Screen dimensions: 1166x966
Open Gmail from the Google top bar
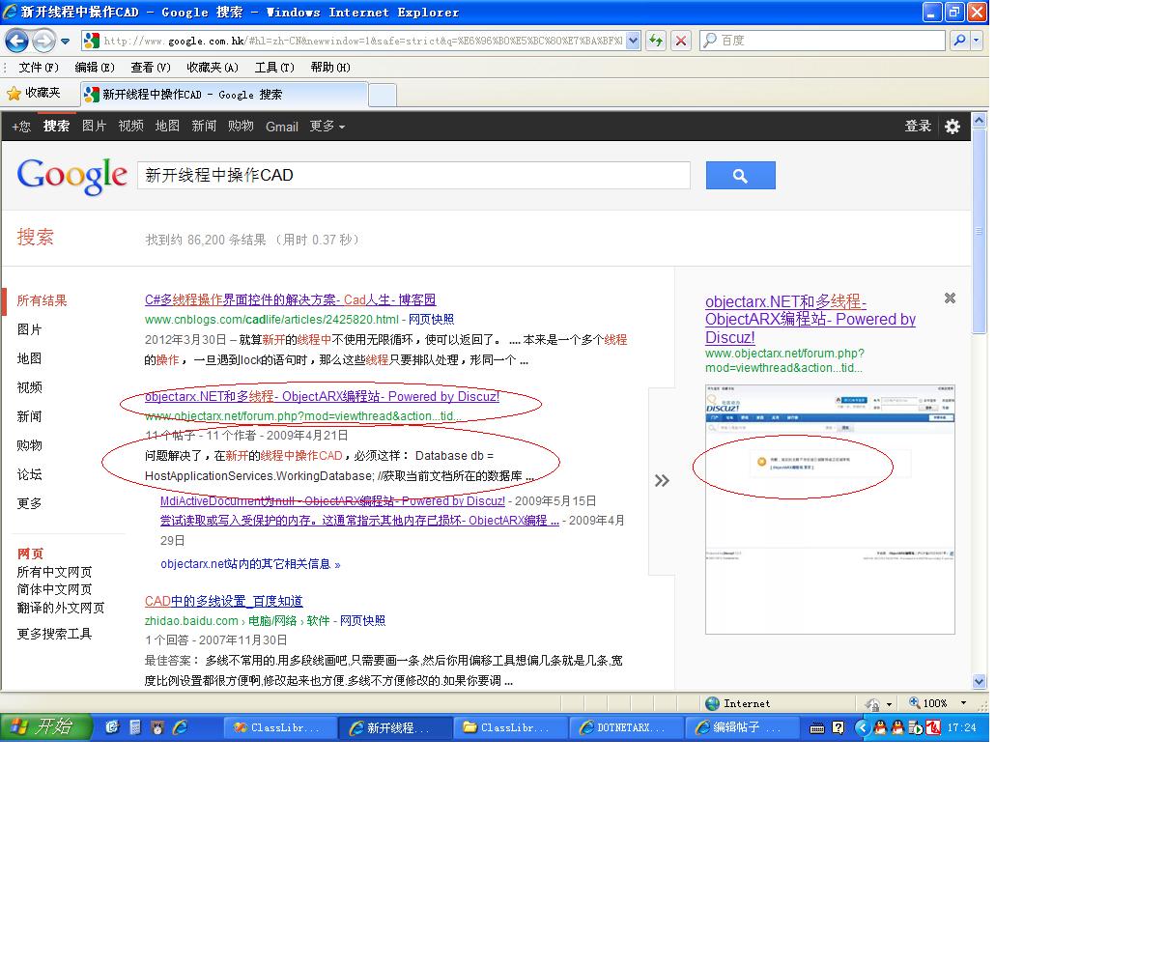tap(282, 127)
